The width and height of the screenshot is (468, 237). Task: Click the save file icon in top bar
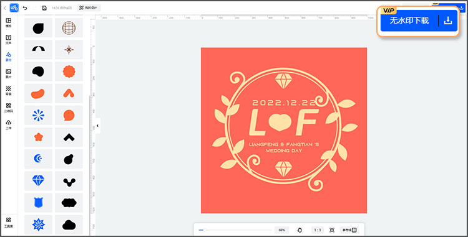[44, 8]
